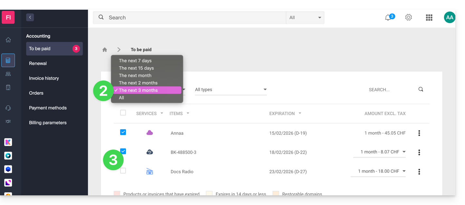Collapse the sidebar with the back arrow

click(30, 17)
